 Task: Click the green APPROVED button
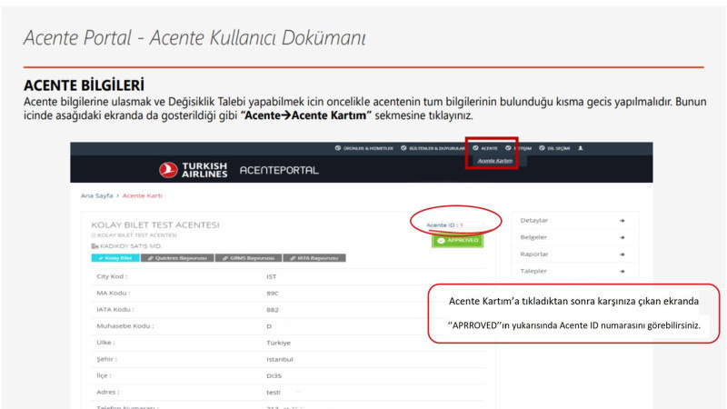tap(457, 241)
